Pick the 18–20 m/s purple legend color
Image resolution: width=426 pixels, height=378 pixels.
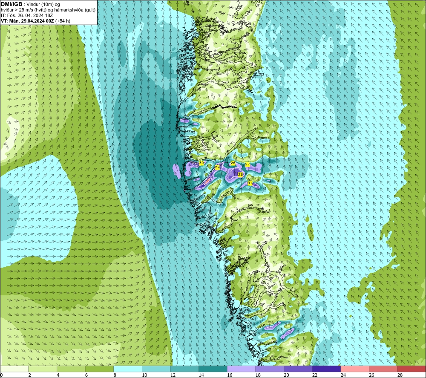coord(270,369)
